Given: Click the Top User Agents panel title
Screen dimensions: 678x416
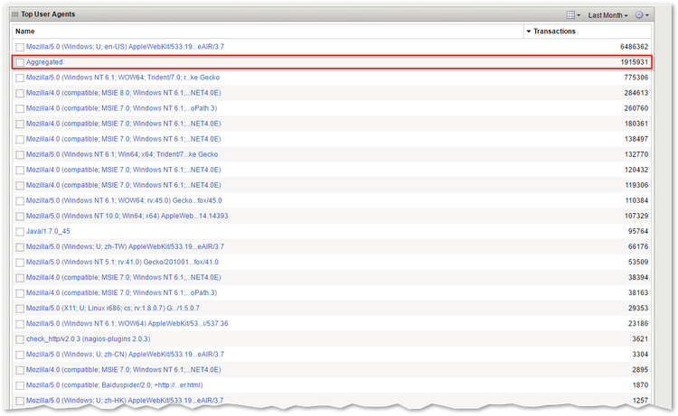Looking at the screenshot, I should (x=48, y=14).
